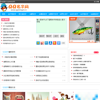This screenshot has width=100, height=100.
Task: Open 一场自作多情的感情 in 热门推荐 list
Action: (9, 23)
